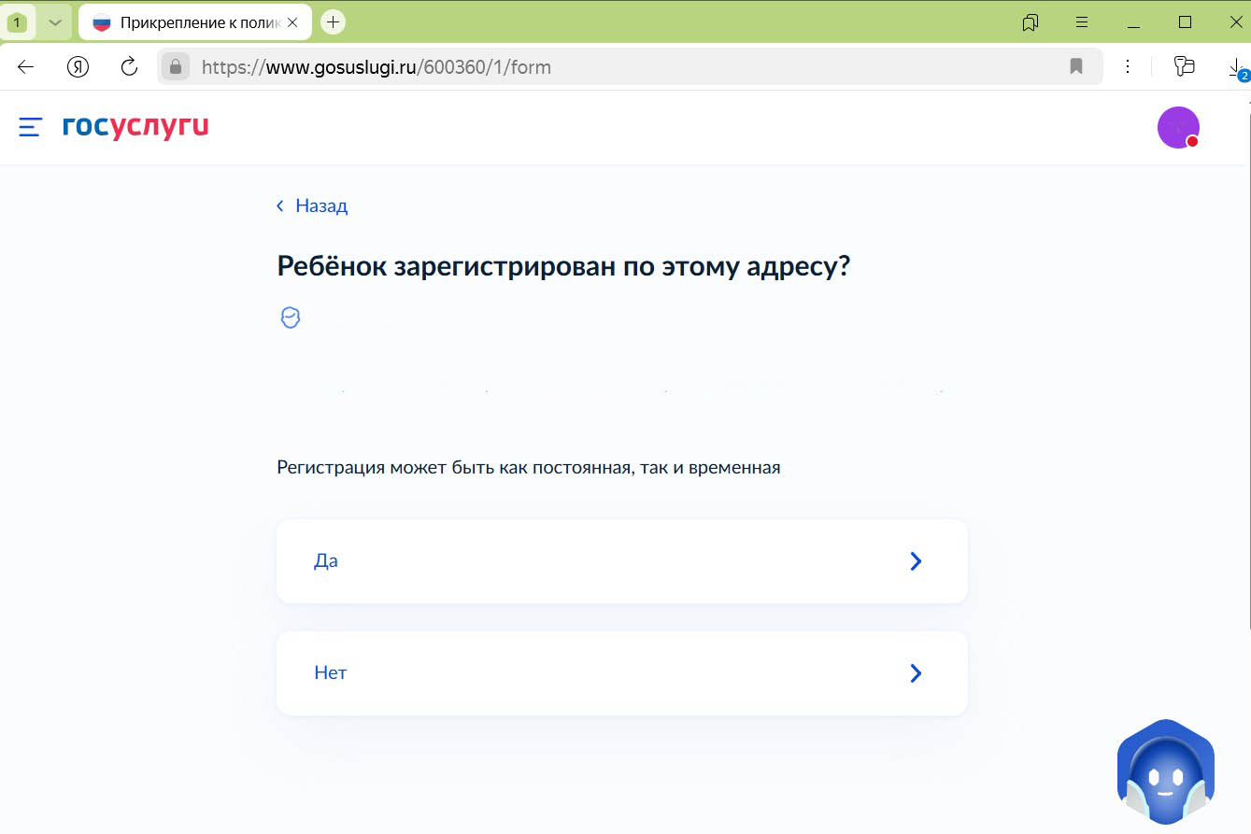Click the site security lock icon
Screen dimensions: 1251x834
[176, 66]
